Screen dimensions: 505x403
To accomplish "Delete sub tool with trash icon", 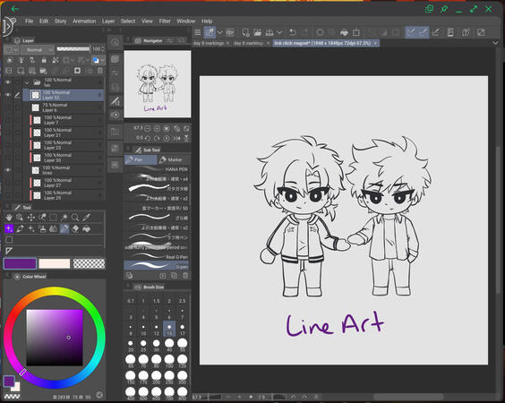I will (x=185, y=276).
